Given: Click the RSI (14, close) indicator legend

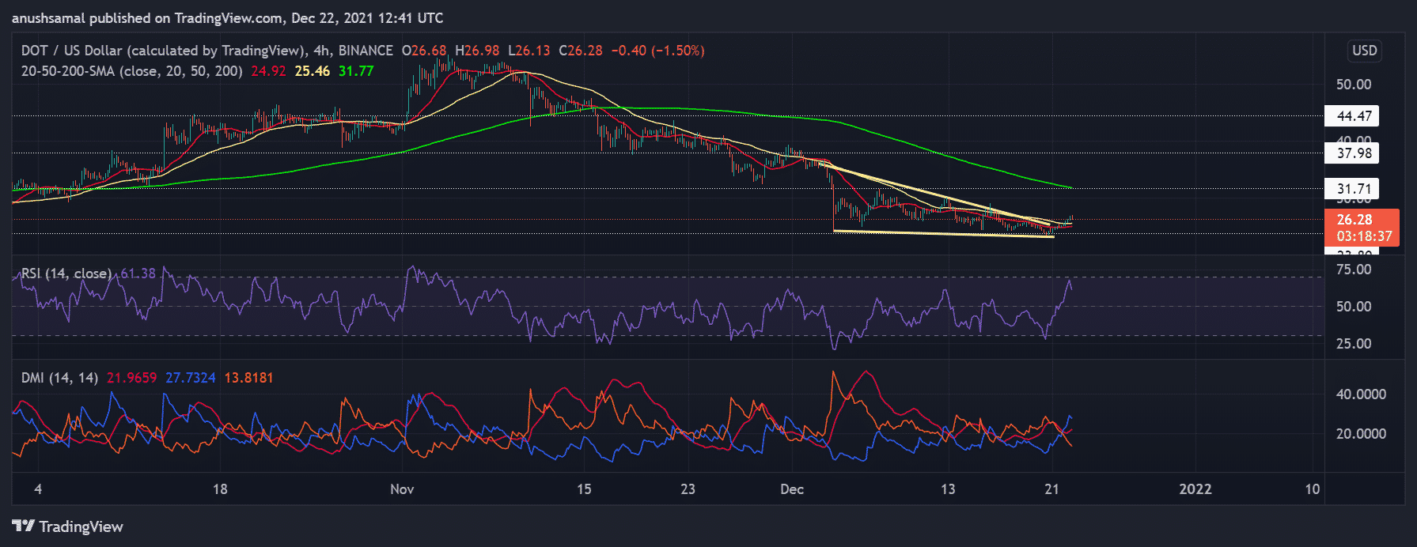Looking at the screenshot, I should point(66,273).
